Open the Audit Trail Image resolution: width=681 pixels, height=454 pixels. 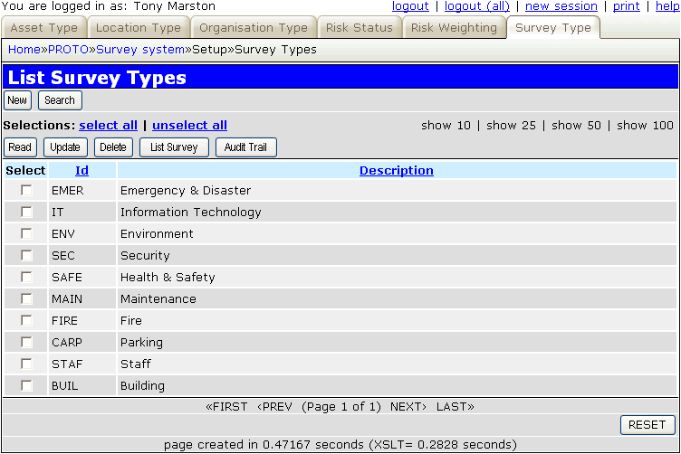pyautogui.click(x=245, y=147)
